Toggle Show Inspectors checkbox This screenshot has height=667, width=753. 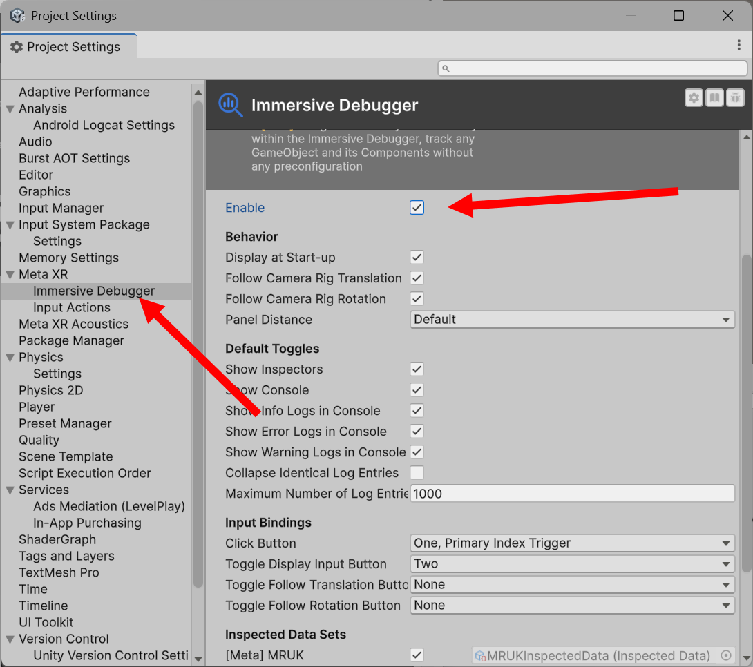417,369
